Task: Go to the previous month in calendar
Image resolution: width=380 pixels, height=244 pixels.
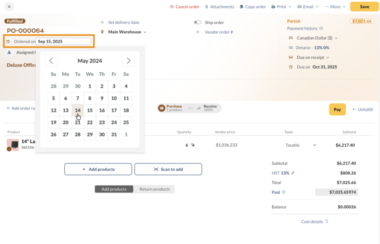Action: (x=51, y=61)
